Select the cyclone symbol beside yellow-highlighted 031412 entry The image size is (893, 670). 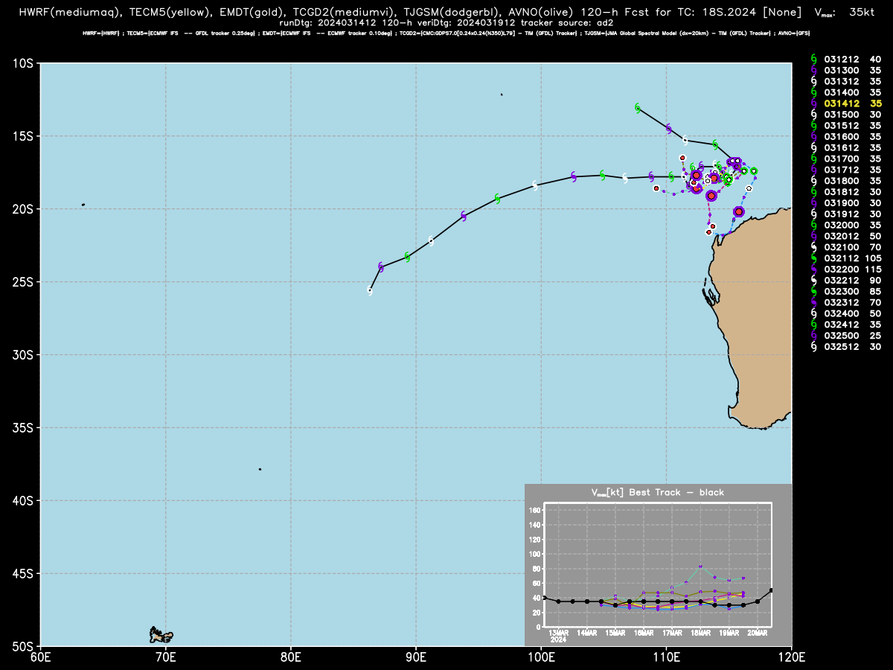click(813, 103)
